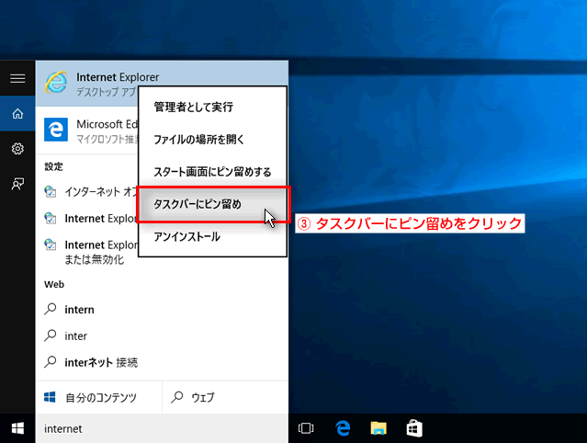Launch Microsoft Edge from the taskbar
587x443 pixels.
coord(343,428)
